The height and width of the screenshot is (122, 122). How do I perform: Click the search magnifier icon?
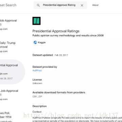tap(38, 5)
